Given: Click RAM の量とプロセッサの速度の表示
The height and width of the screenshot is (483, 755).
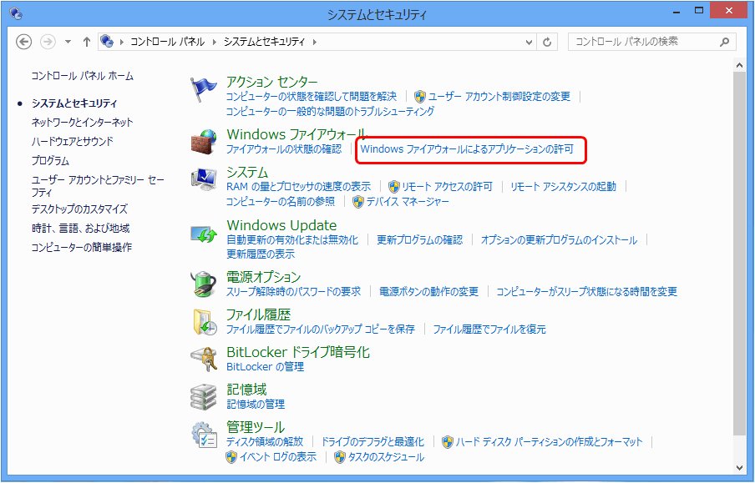Looking at the screenshot, I should click(x=298, y=187).
